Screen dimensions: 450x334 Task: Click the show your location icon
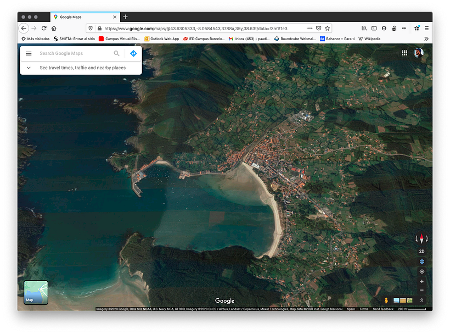[421, 271]
